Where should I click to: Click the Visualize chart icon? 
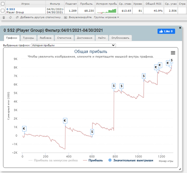pos(65,17)
